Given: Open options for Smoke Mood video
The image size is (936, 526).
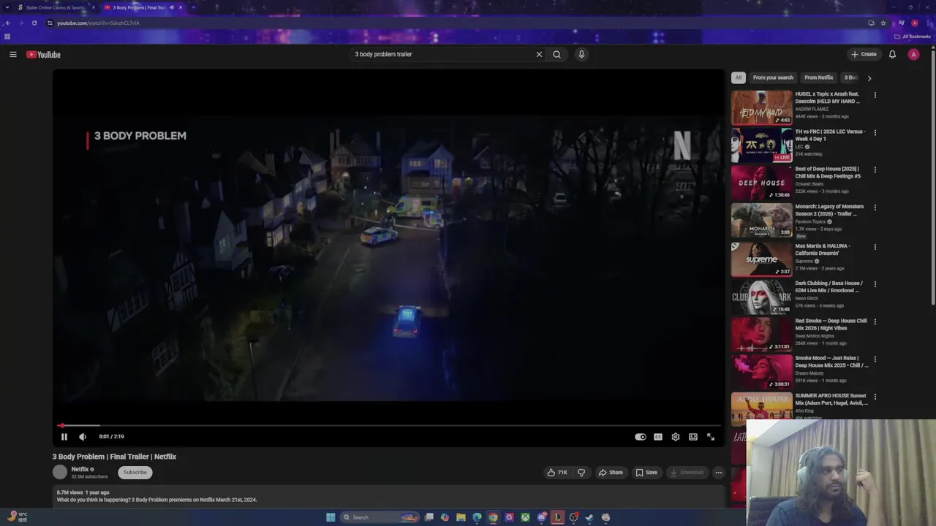Looking at the screenshot, I should (x=875, y=359).
